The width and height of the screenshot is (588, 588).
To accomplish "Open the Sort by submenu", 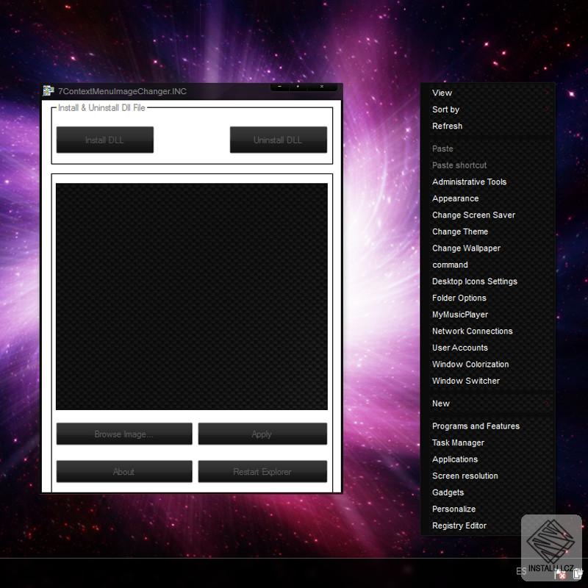I will [x=488, y=110].
